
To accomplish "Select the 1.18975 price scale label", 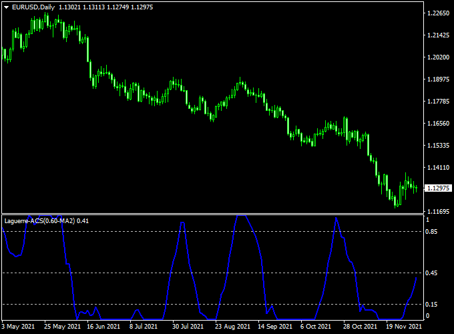I will [439, 79].
